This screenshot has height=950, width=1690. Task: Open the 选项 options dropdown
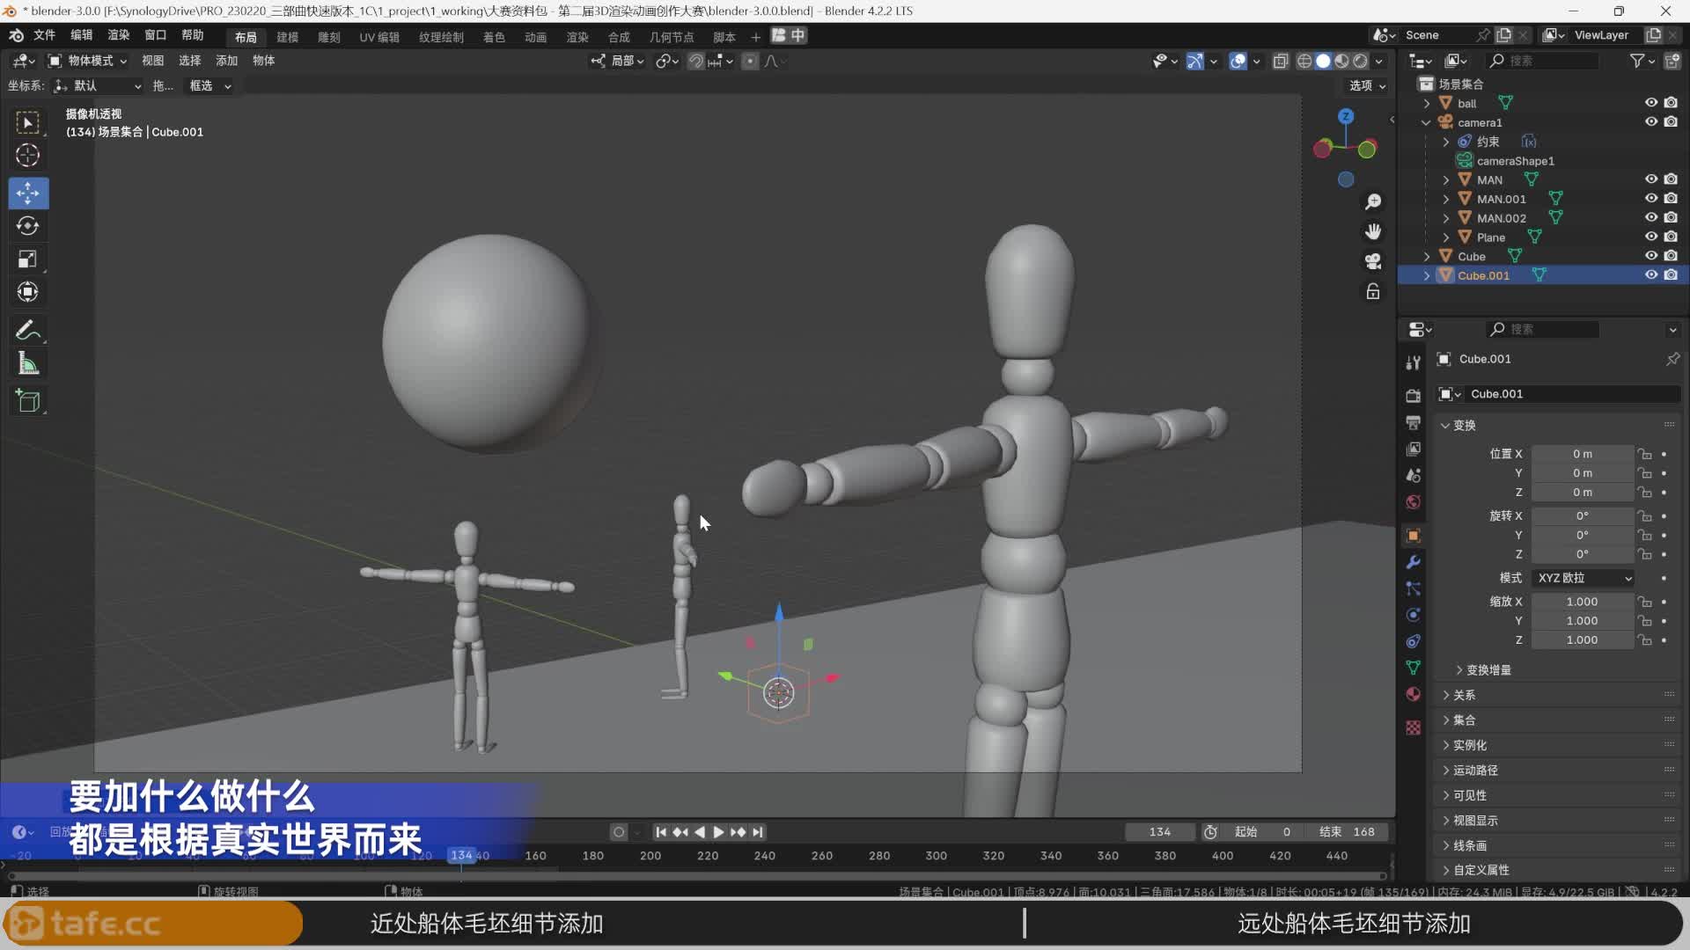1367,85
